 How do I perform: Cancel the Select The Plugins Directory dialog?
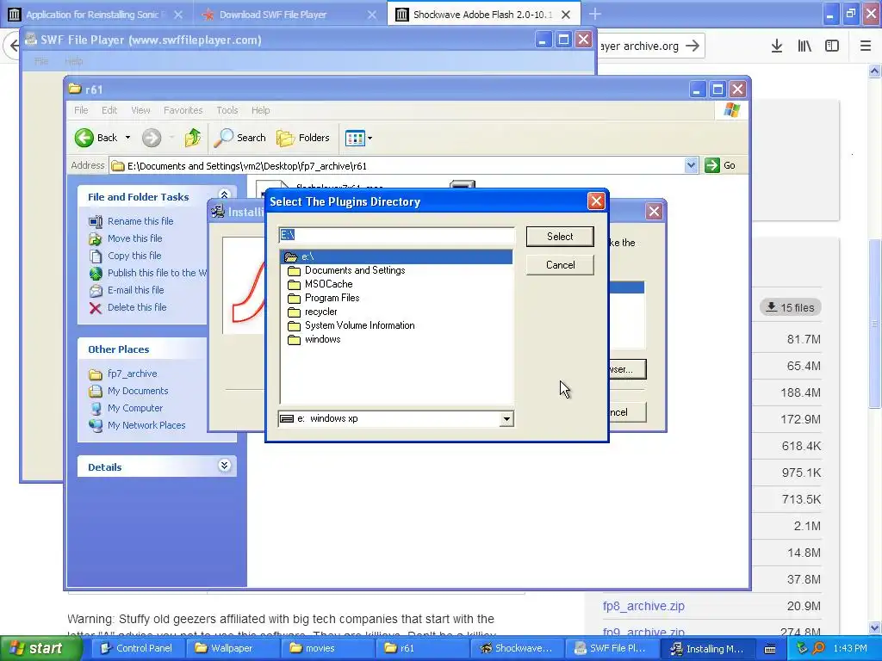pos(560,265)
